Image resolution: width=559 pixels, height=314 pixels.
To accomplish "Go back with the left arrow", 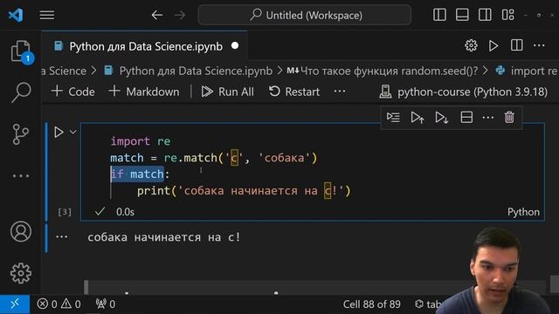I will pyautogui.click(x=157, y=15).
